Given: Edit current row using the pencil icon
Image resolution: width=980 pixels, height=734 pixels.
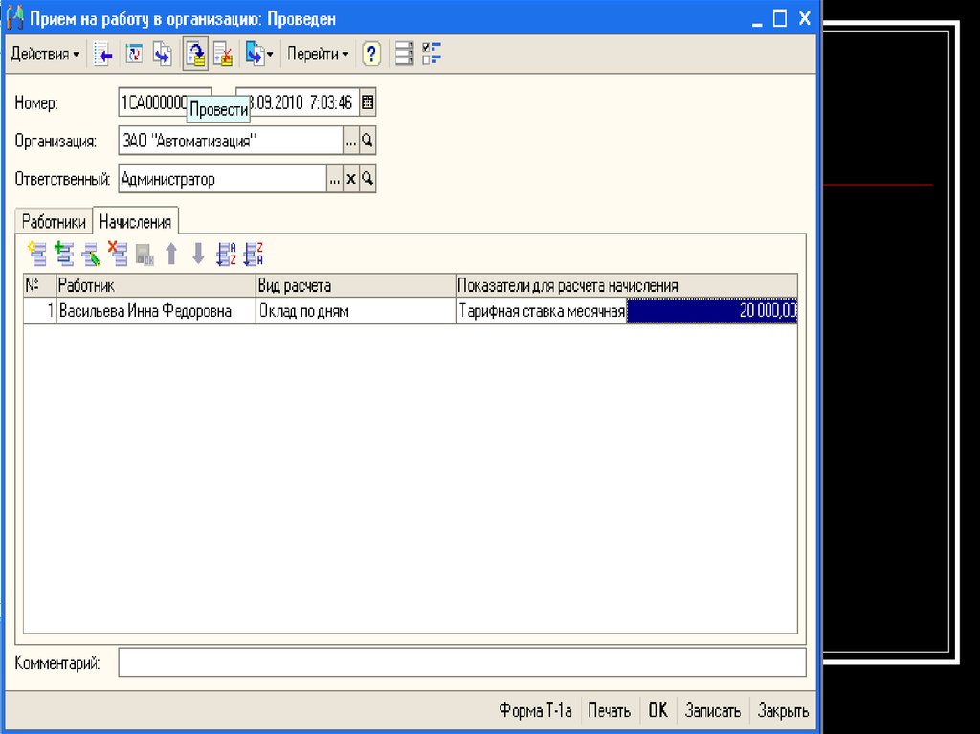Looking at the screenshot, I should pyautogui.click(x=91, y=254).
